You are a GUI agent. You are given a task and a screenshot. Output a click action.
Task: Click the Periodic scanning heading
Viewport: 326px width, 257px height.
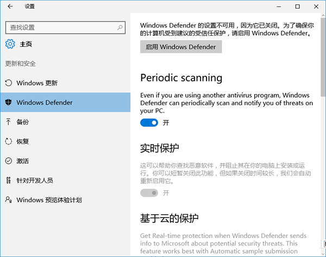[181, 78]
